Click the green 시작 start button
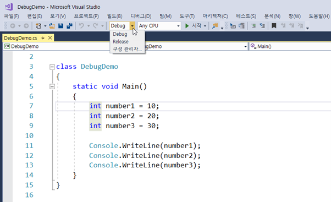The height and width of the screenshot is (202, 331). [x=193, y=26]
